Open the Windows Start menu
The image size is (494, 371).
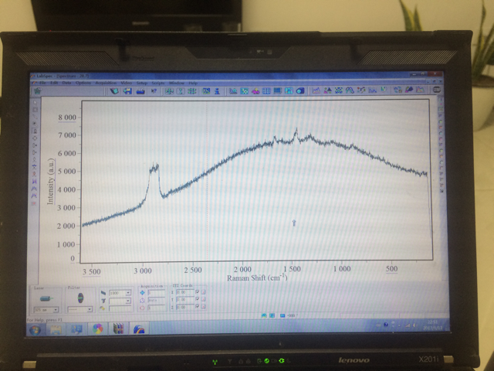click(35, 330)
